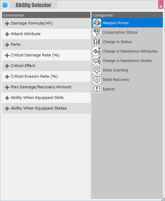Select Ability When Equipped:Skills row
Viewport: 165px width, 201px height.
[x=46, y=98]
